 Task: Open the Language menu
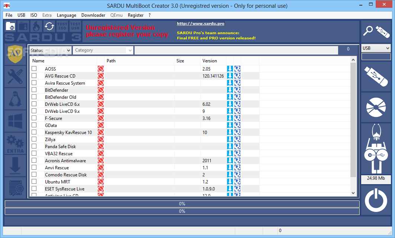(67, 15)
